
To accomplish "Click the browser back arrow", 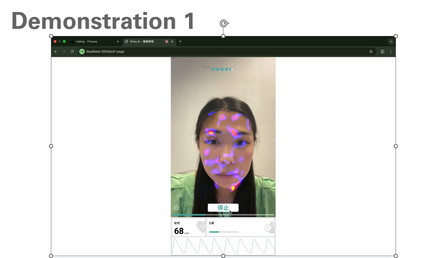I will [x=56, y=52].
